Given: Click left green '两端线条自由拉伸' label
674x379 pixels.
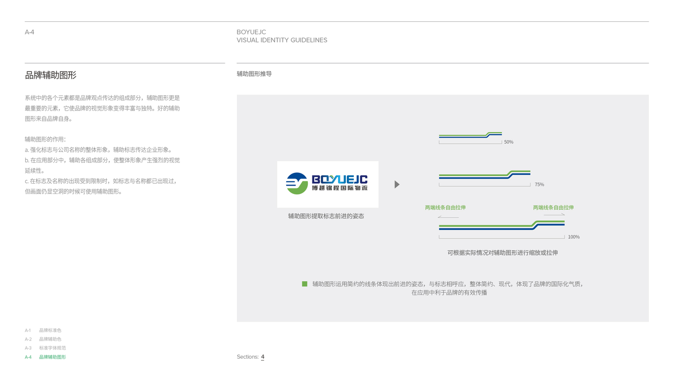Looking at the screenshot, I should pyautogui.click(x=445, y=208).
